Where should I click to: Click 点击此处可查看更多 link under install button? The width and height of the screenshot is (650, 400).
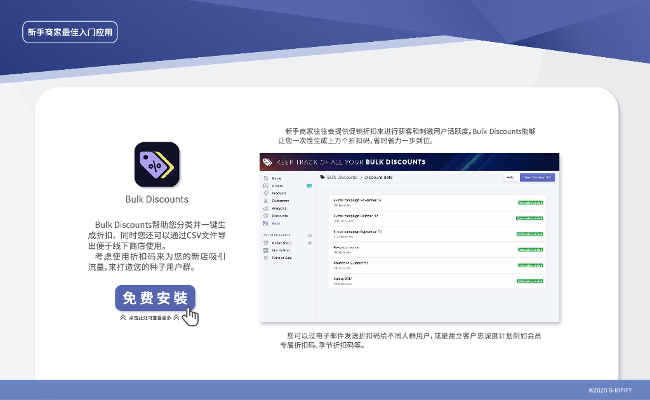[x=150, y=318]
